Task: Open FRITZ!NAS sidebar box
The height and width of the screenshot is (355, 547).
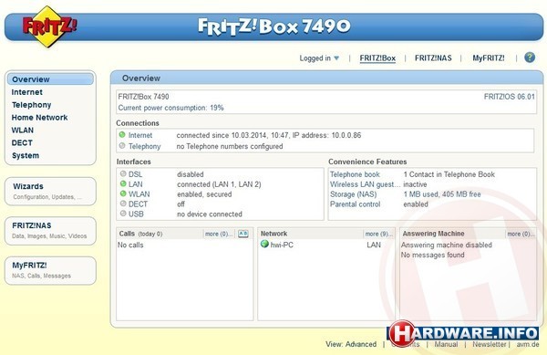Action: (x=50, y=231)
